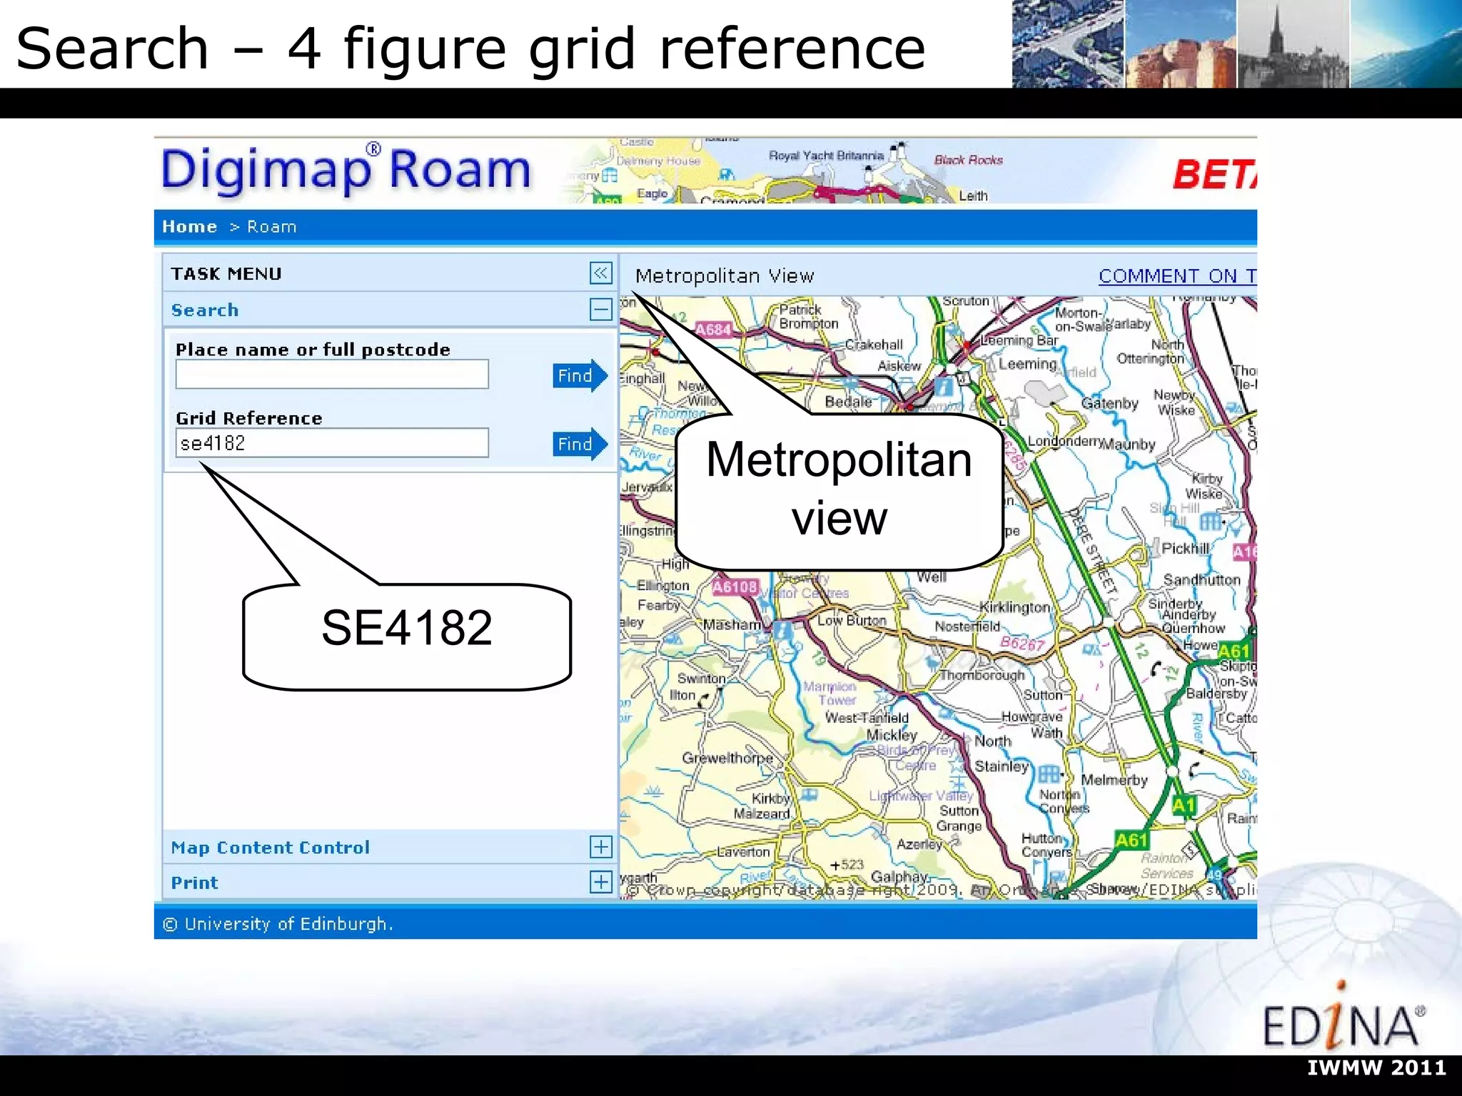Click the Laverton label on the map

(743, 851)
